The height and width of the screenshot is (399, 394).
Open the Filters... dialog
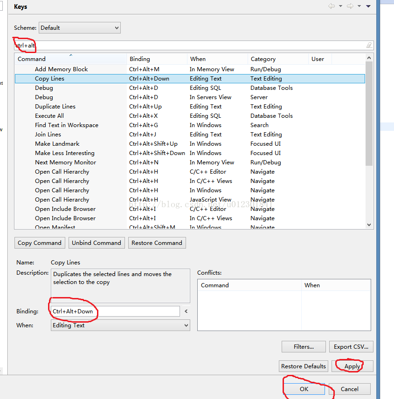pyautogui.click(x=304, y=347)
